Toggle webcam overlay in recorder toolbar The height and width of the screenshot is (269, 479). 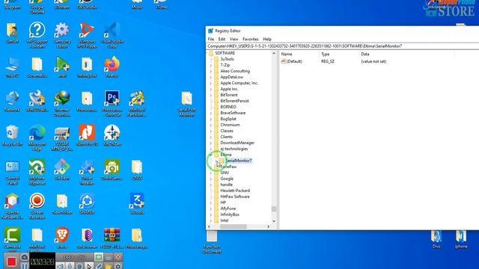tap(79, 266)
